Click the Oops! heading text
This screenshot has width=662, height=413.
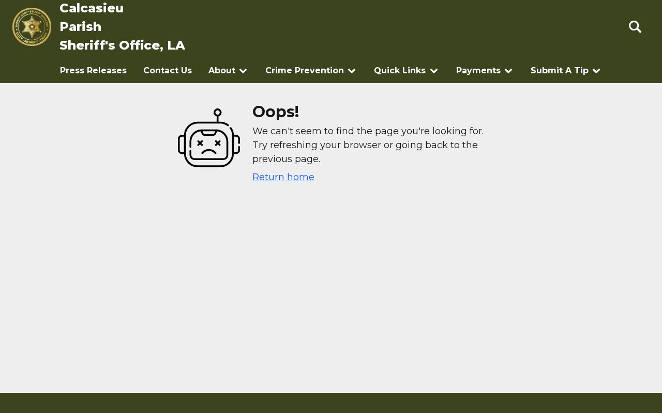point(276,112)
